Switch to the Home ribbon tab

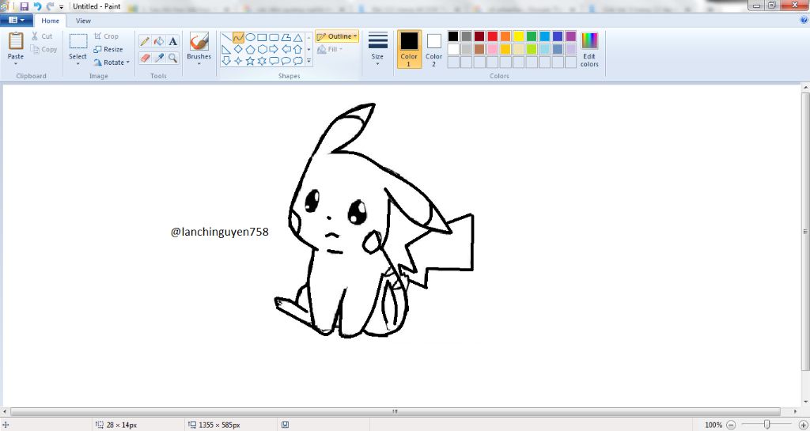click(x=50, y=21)
